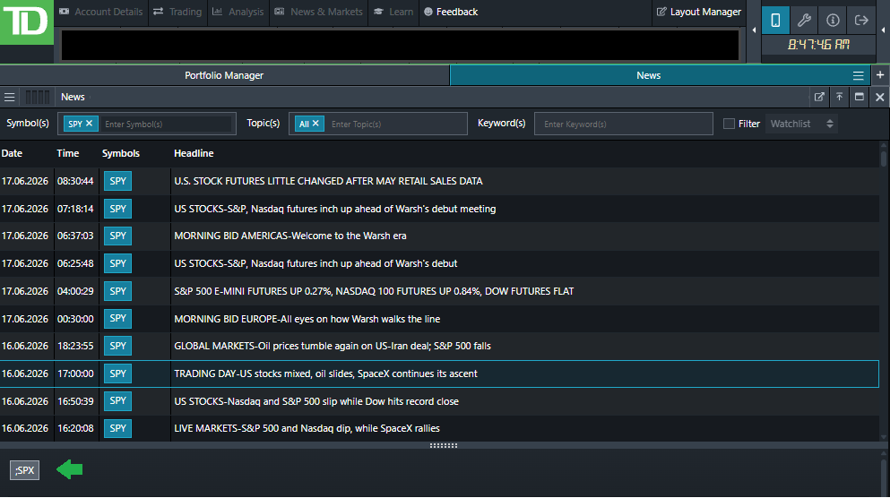The image size is (890, 498).
Task: Click the green left arrow icon
Action: tap(69, 469)
